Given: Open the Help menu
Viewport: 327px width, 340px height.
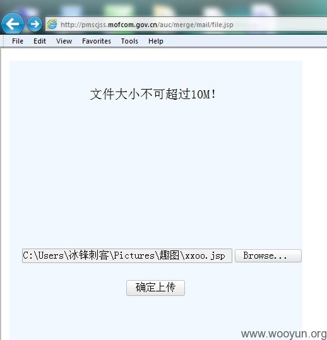Looking at the screenshot, I should point(156,41).
